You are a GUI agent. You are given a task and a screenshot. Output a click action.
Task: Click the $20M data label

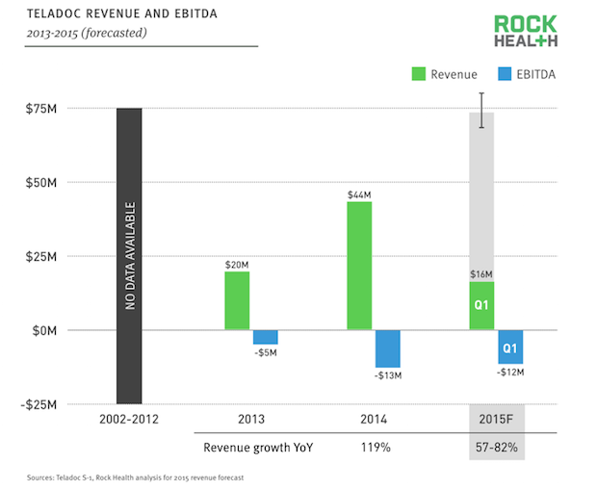click(237, 265)
